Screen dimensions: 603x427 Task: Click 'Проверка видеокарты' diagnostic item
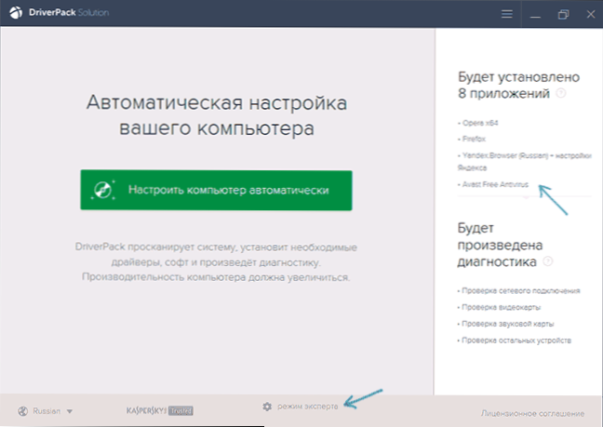click(x=499, y=308)
